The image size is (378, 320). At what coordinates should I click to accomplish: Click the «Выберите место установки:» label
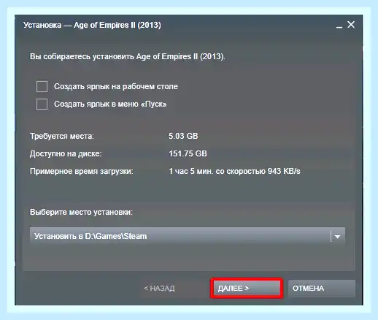click(x=81, y=212)
